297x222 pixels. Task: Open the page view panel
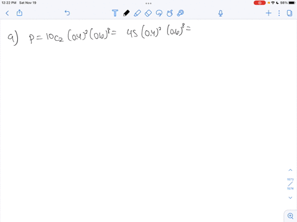(290, 13)
